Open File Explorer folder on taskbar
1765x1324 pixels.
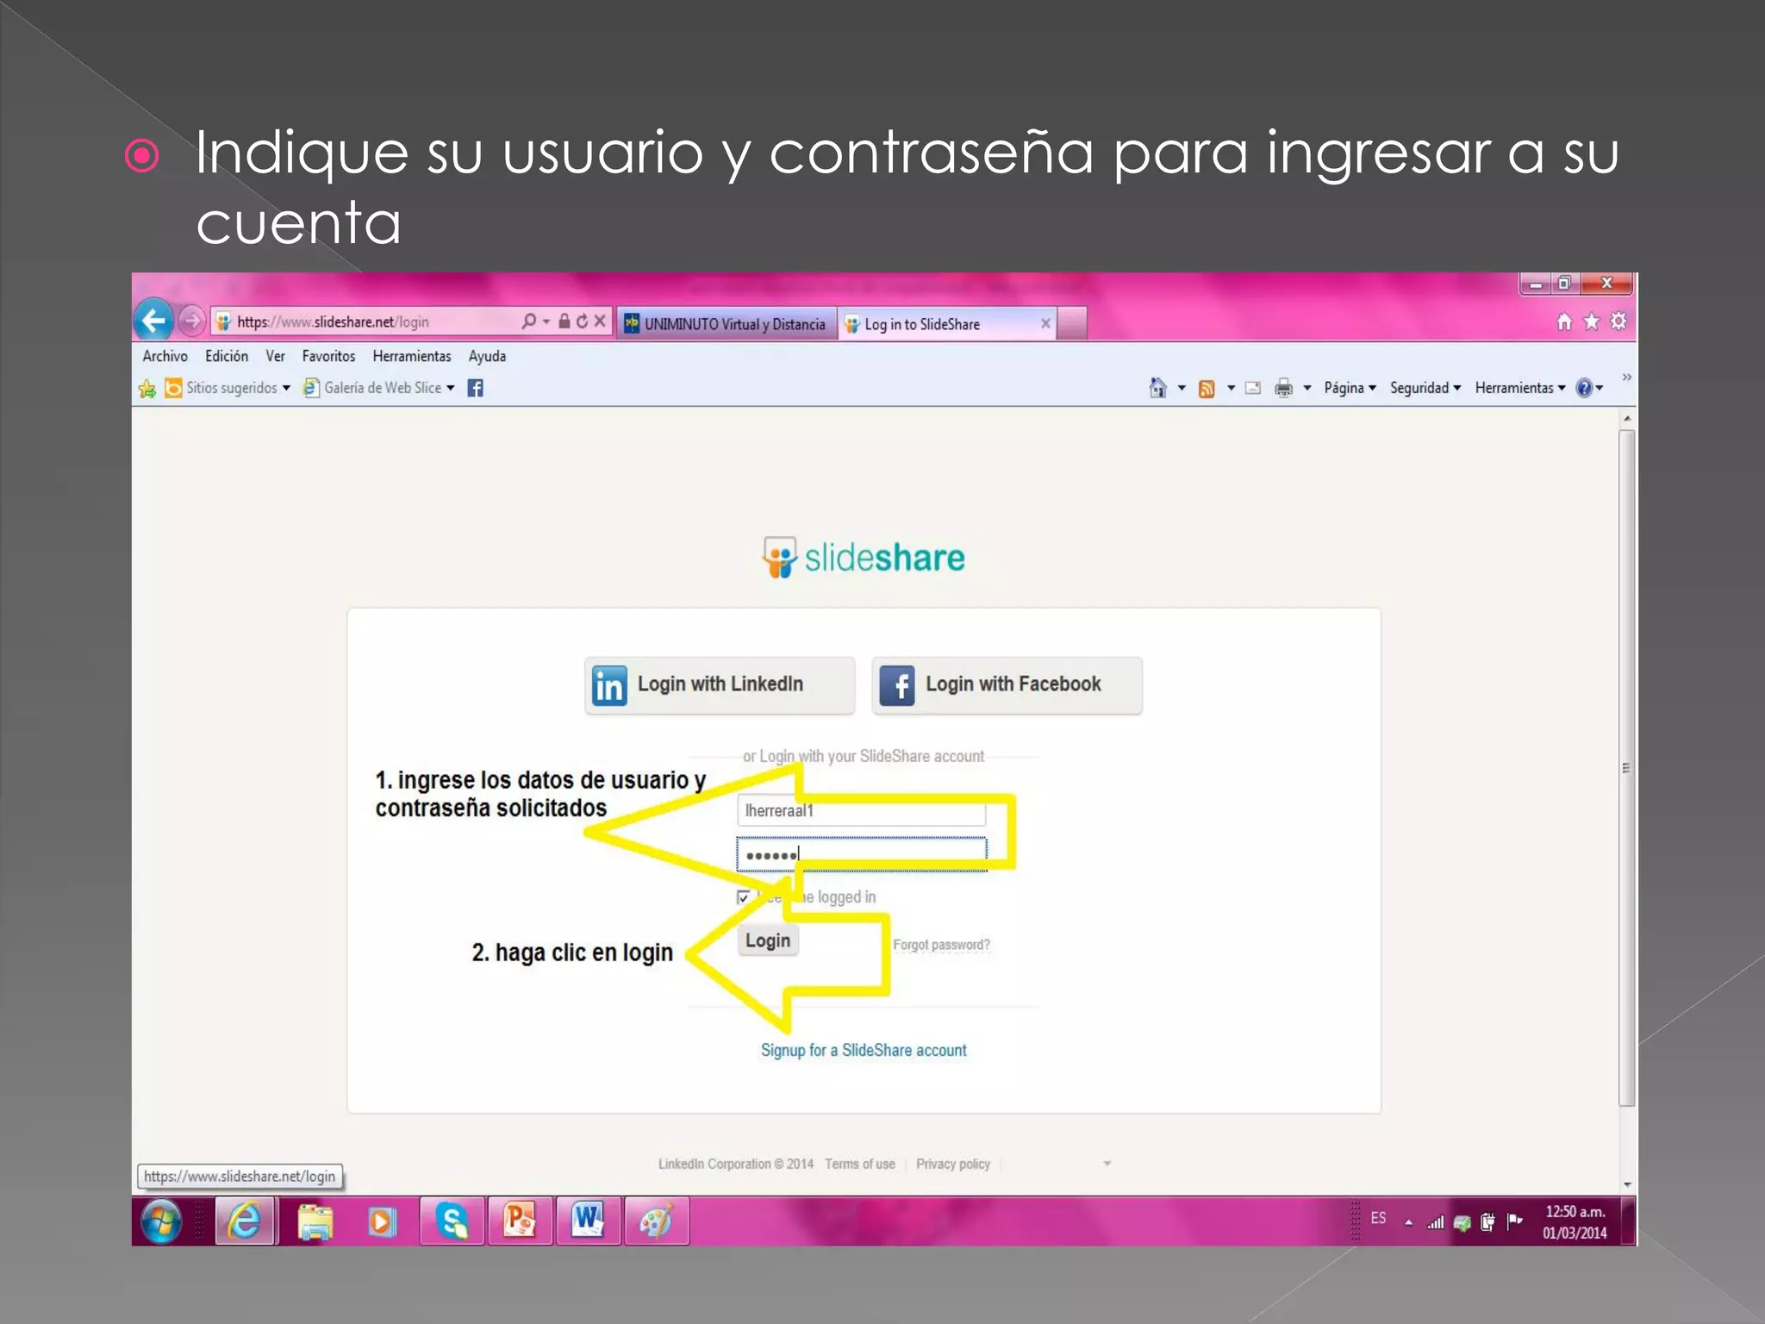[315, 1221]
